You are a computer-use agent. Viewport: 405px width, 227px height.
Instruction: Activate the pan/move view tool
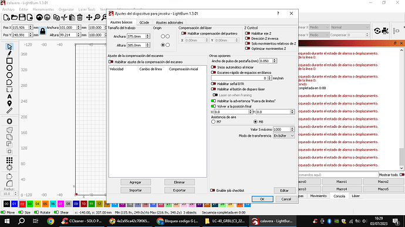click(89, 17)
